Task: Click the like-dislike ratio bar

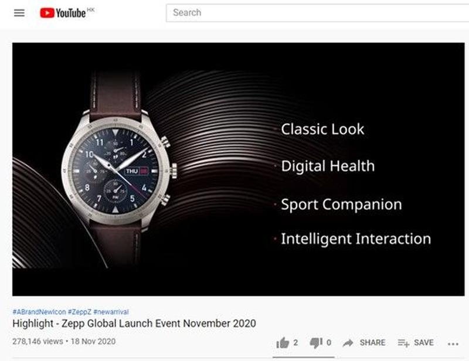Action: click(303, 357)
